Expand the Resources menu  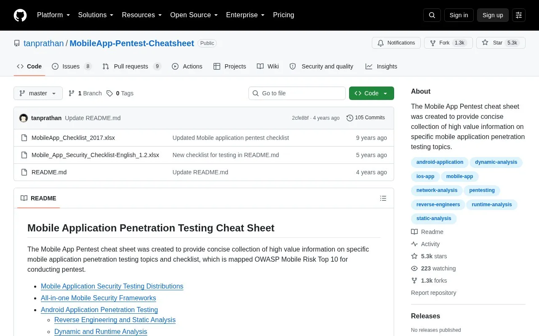[142, 15]
